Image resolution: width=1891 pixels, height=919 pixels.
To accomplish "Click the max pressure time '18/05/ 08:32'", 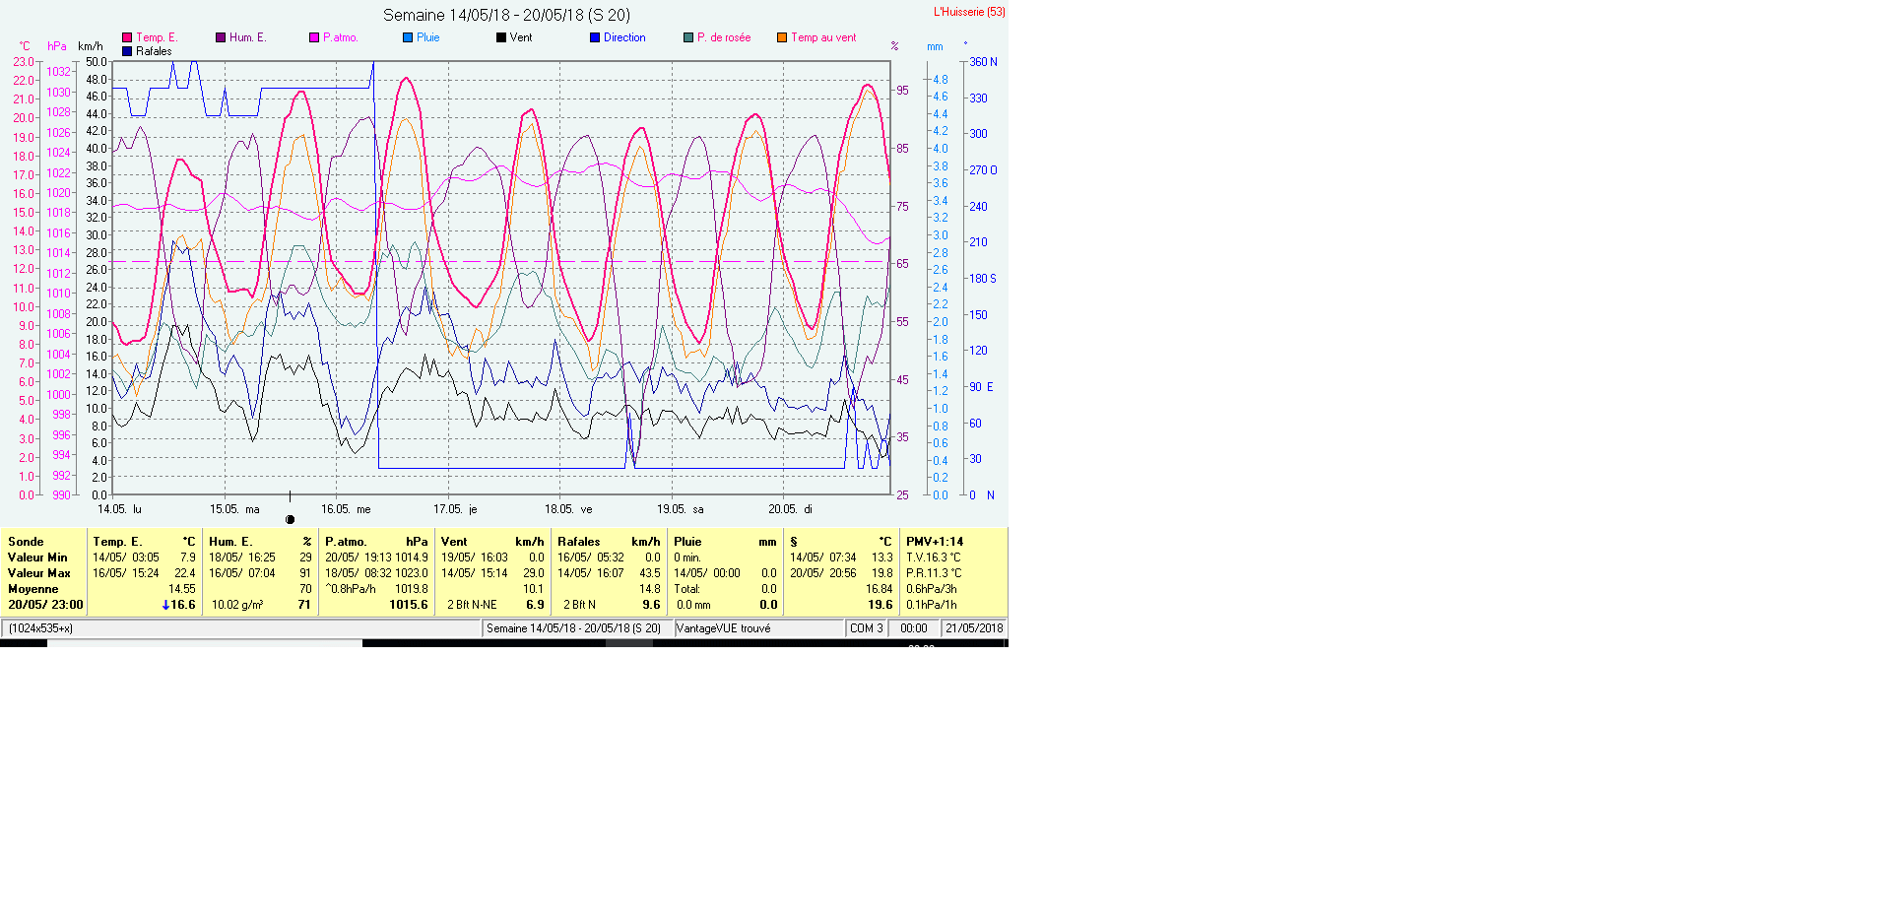I will (359, 573).
